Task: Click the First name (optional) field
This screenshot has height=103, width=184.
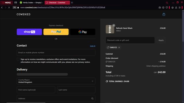Action: click(x=36, y=90)
